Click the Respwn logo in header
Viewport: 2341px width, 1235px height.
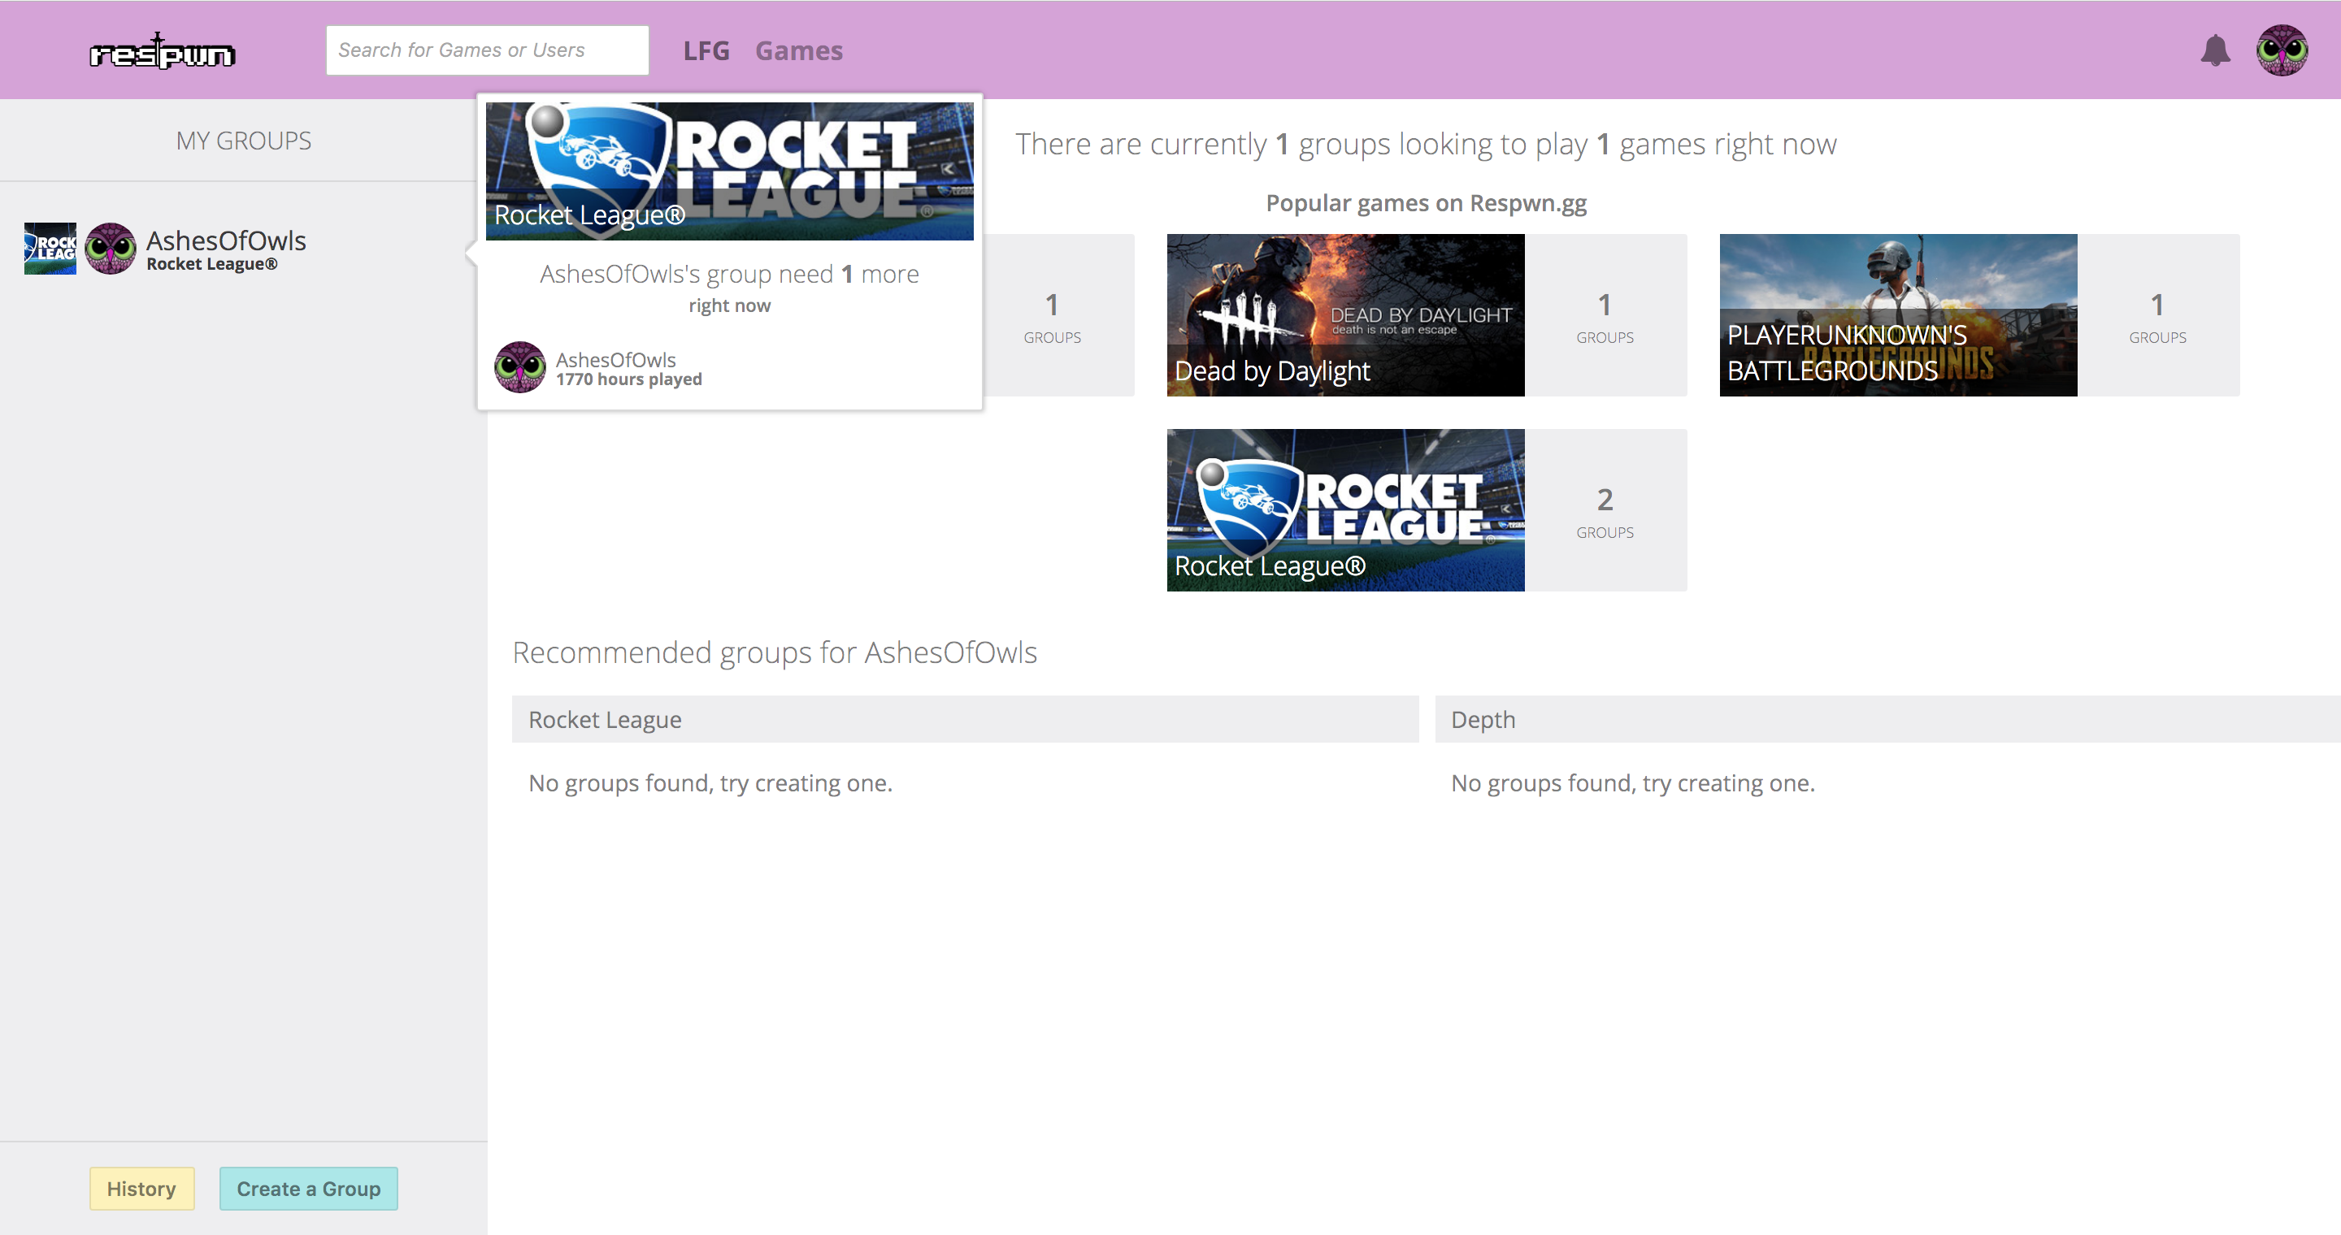[x=162, y=52]
